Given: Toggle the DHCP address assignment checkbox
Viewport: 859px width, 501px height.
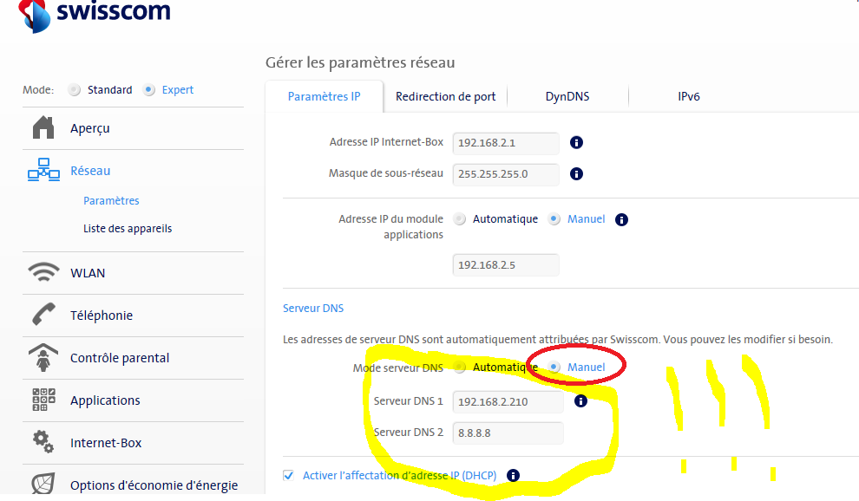Looking at the screenshot, I should click(x=289, y=475).
